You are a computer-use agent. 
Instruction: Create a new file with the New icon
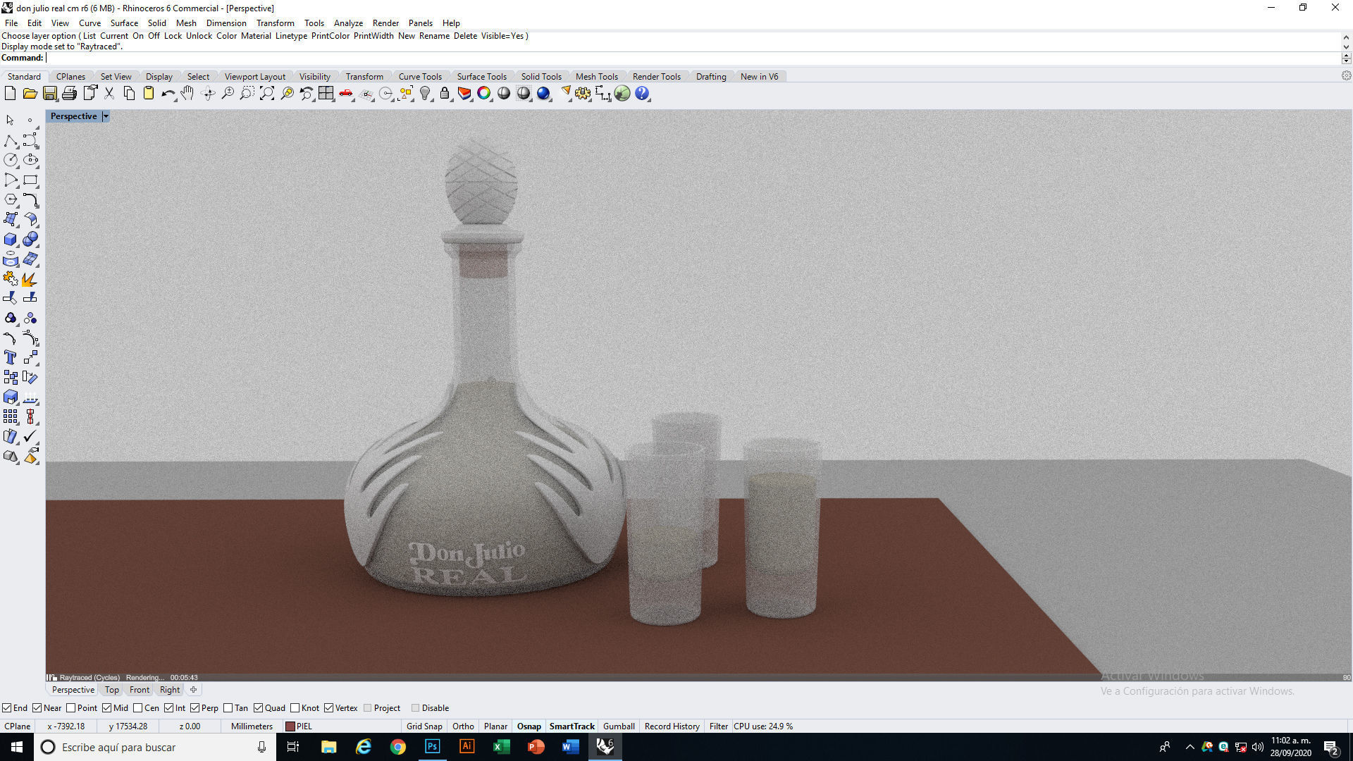[10, 94]
